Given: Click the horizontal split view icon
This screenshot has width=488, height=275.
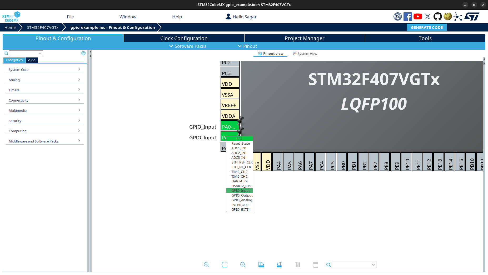Looking at the screenshot, I should [316, 265].
